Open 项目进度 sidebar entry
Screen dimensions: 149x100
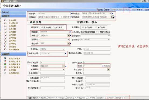click(12, 46)
